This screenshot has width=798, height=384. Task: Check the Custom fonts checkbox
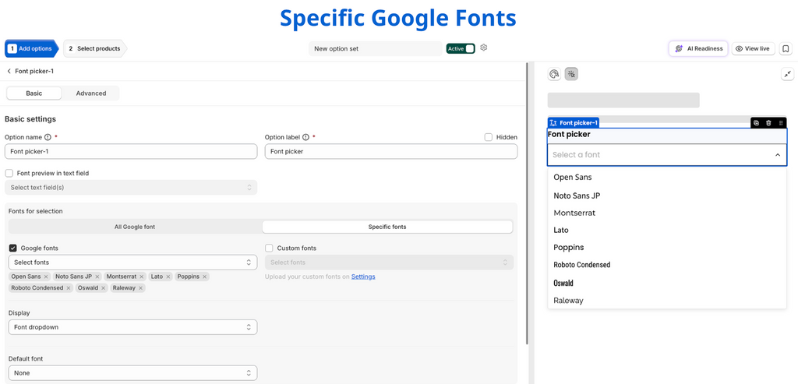pyautogui.click(x=269, y=248)
